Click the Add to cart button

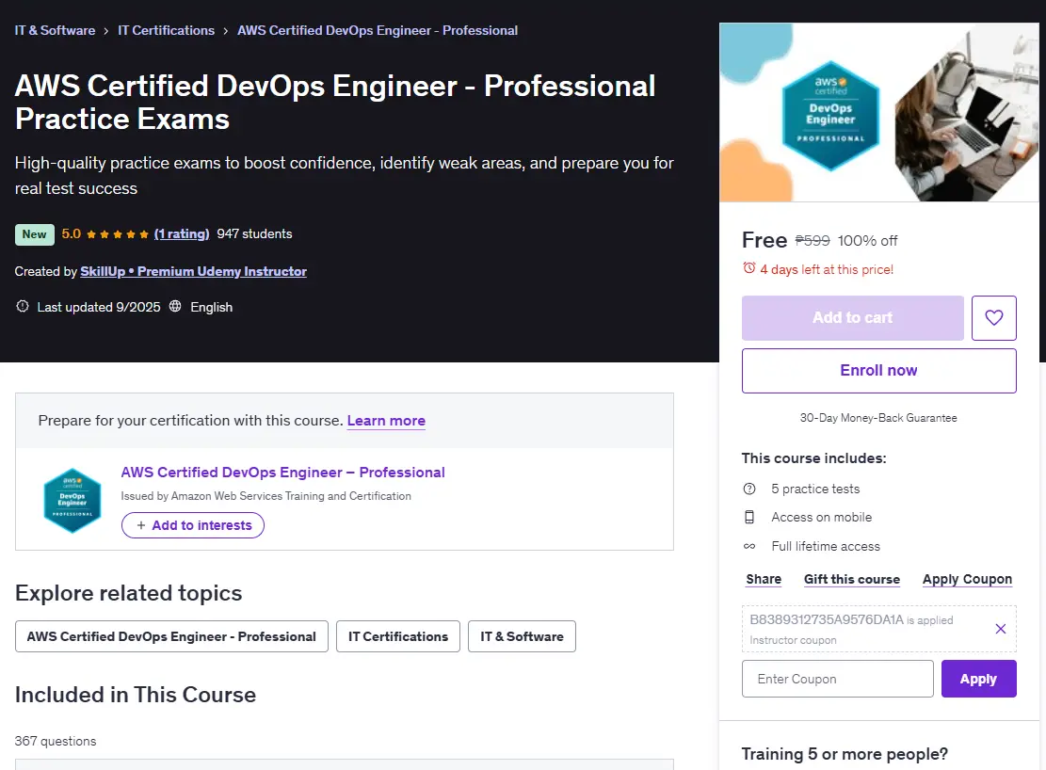click(853, 317)
